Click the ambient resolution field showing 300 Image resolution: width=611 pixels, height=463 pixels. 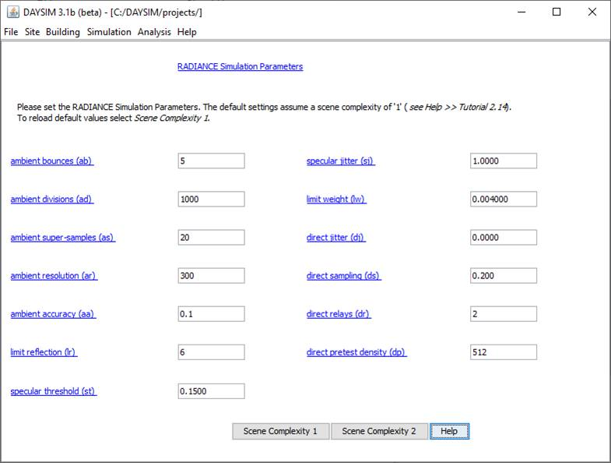point(211,276)
